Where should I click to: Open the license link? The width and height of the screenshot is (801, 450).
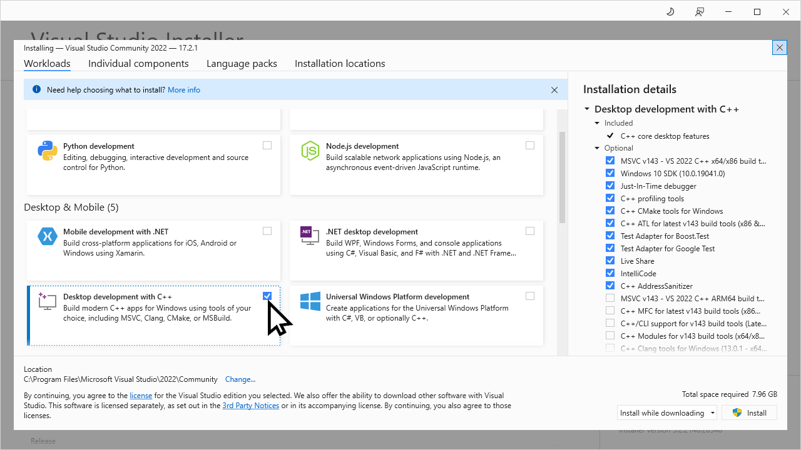click(141, 396)
